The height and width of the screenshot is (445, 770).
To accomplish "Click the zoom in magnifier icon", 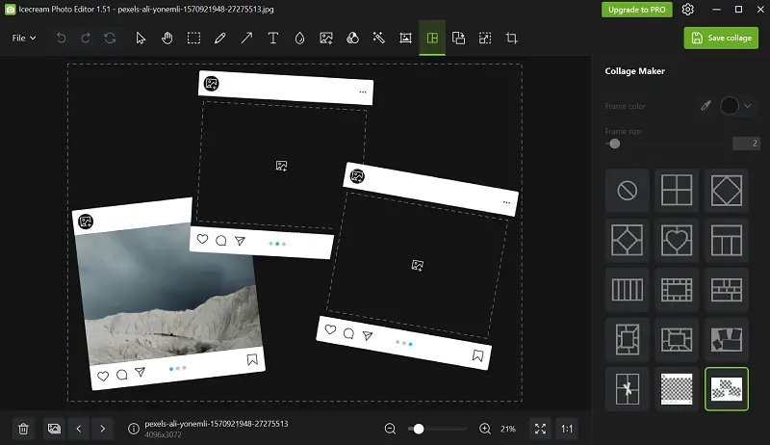I will coord(484,429).
